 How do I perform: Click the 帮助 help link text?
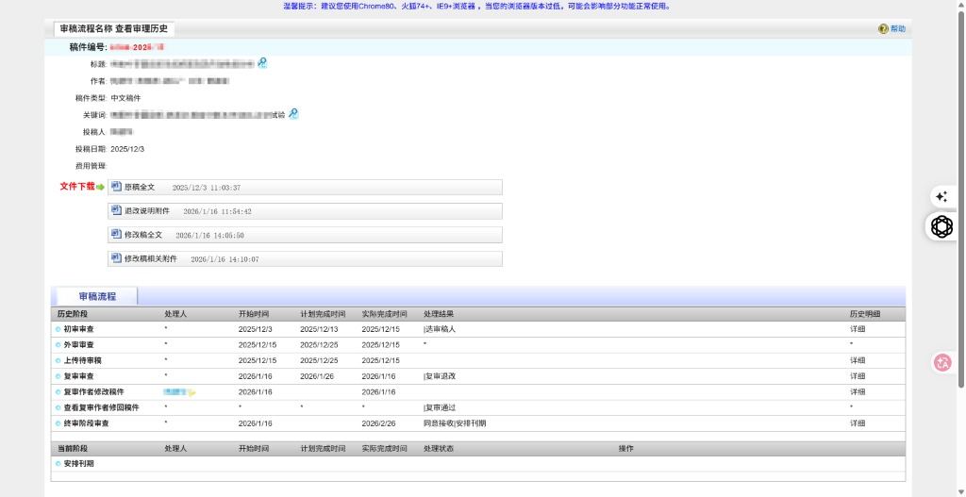(897, 29)
